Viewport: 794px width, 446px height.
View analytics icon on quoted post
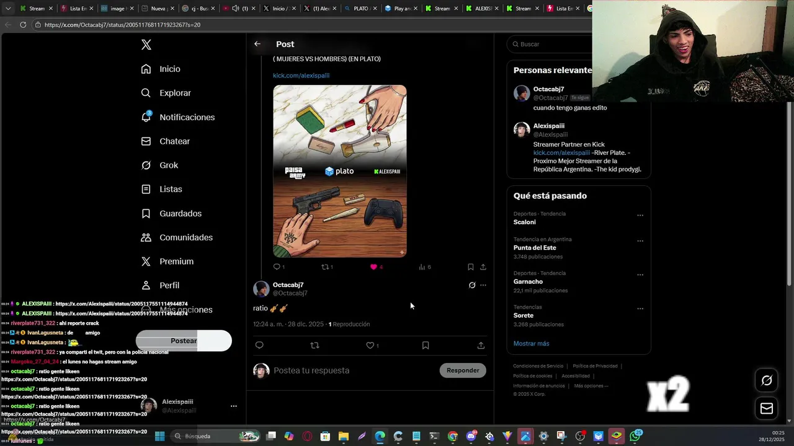422,267
